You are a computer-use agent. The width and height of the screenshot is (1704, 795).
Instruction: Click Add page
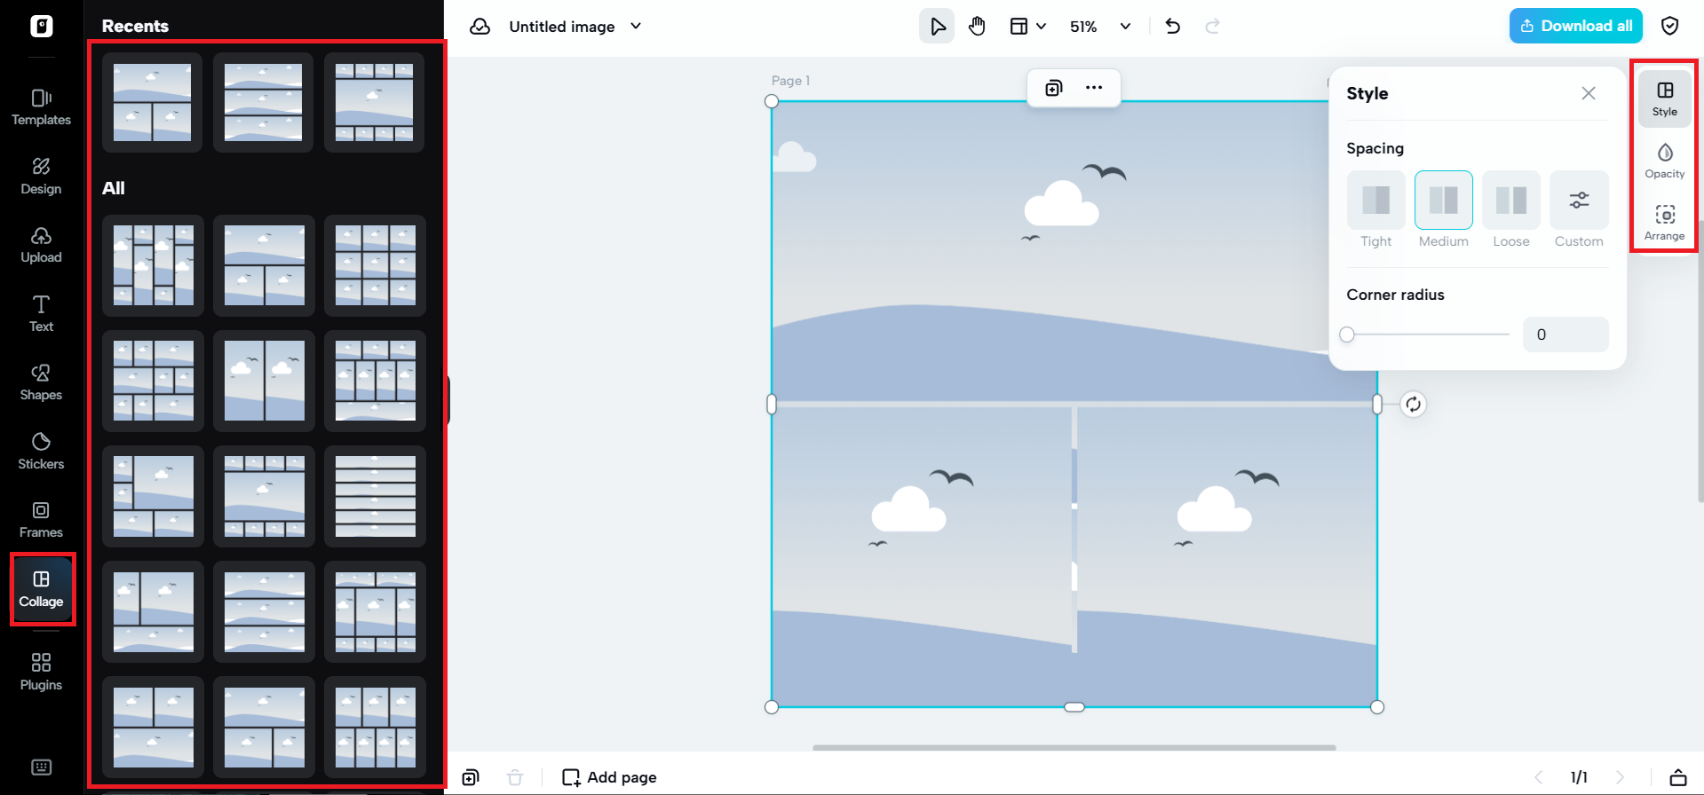610,777
